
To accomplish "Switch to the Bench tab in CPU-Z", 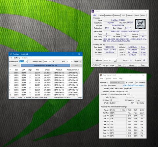I will [x=137, y=15].
